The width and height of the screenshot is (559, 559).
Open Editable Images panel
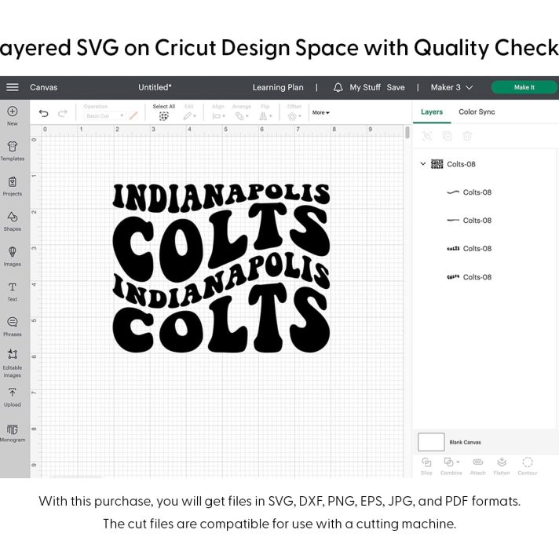(x=12, y=364)
